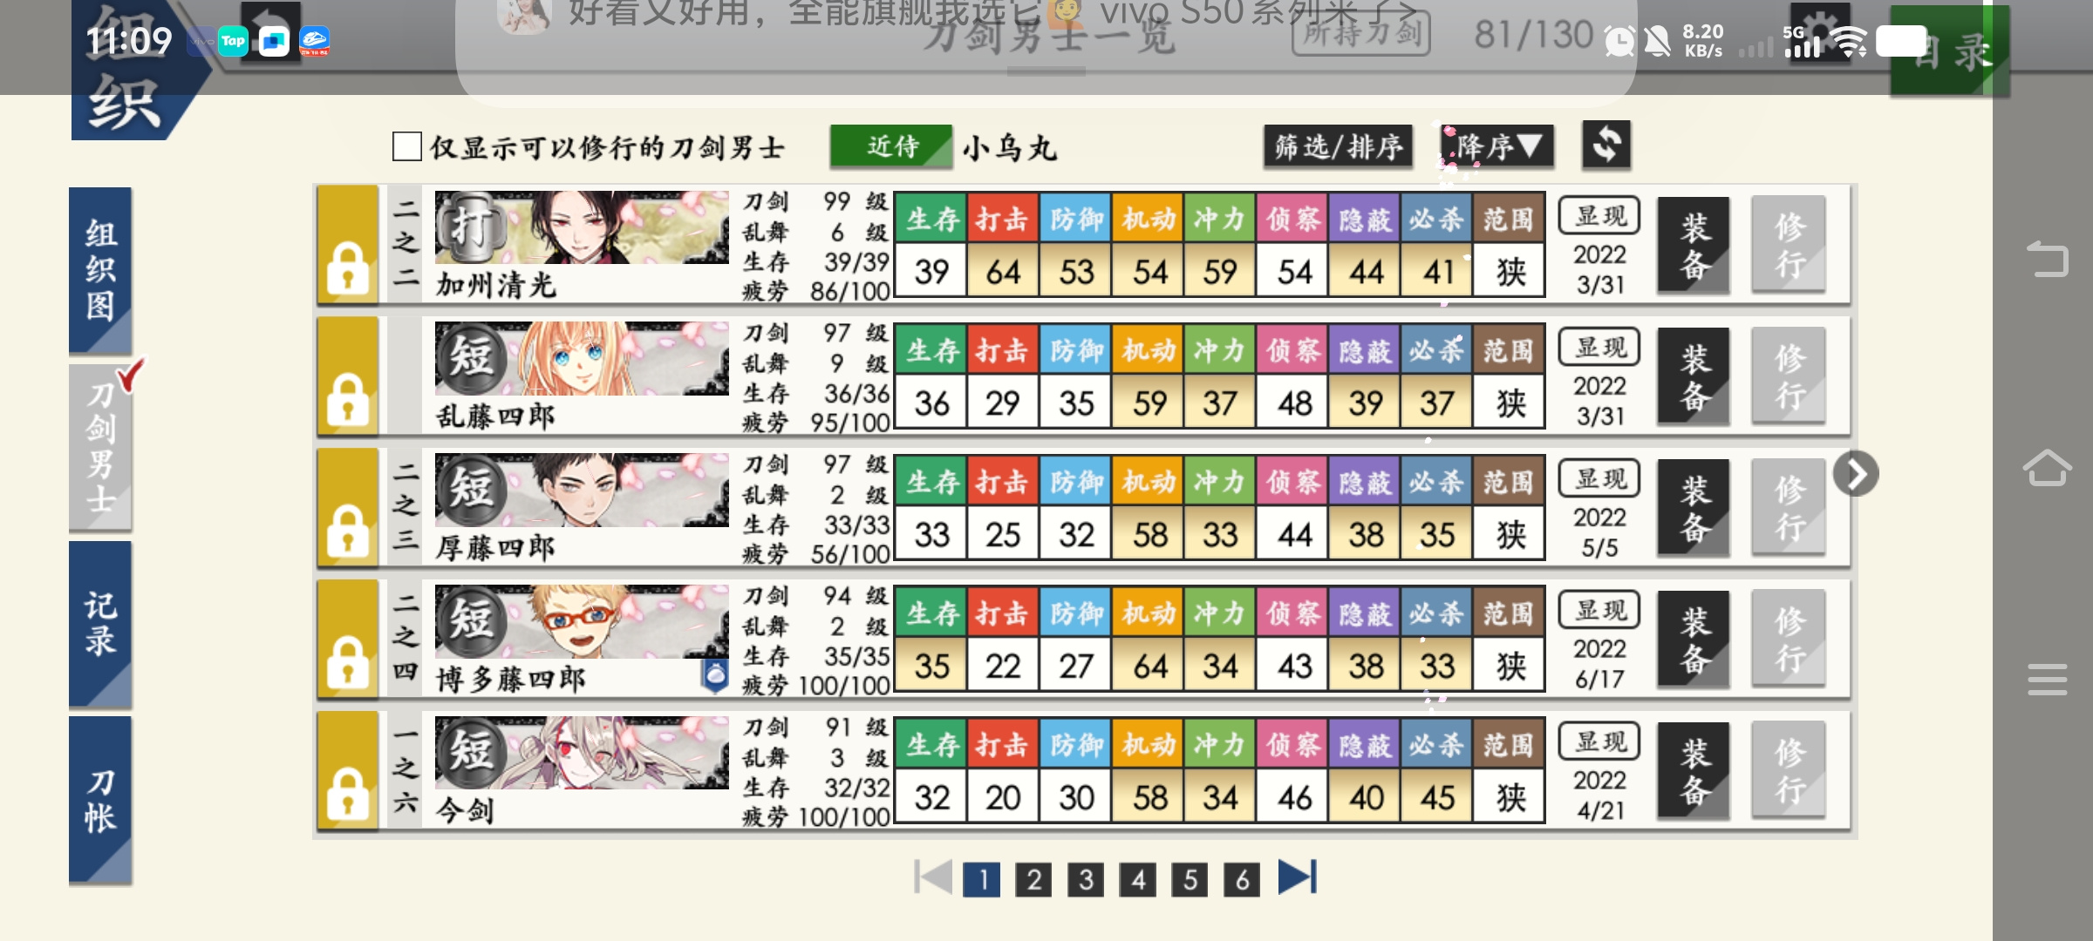The height and width of the screenshot is (941, 2093).
Task: Select the 博多藤四郎 portrait
Action: 582,622
